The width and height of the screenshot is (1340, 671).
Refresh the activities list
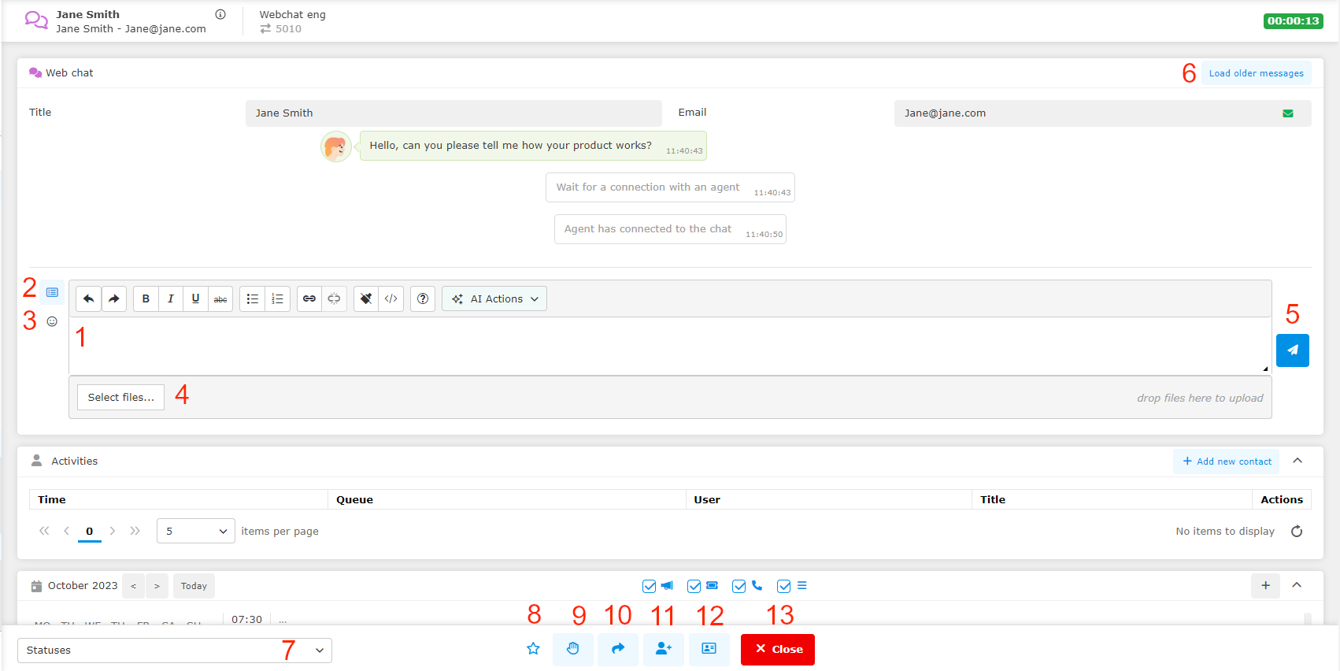(x=1297, y=532)
